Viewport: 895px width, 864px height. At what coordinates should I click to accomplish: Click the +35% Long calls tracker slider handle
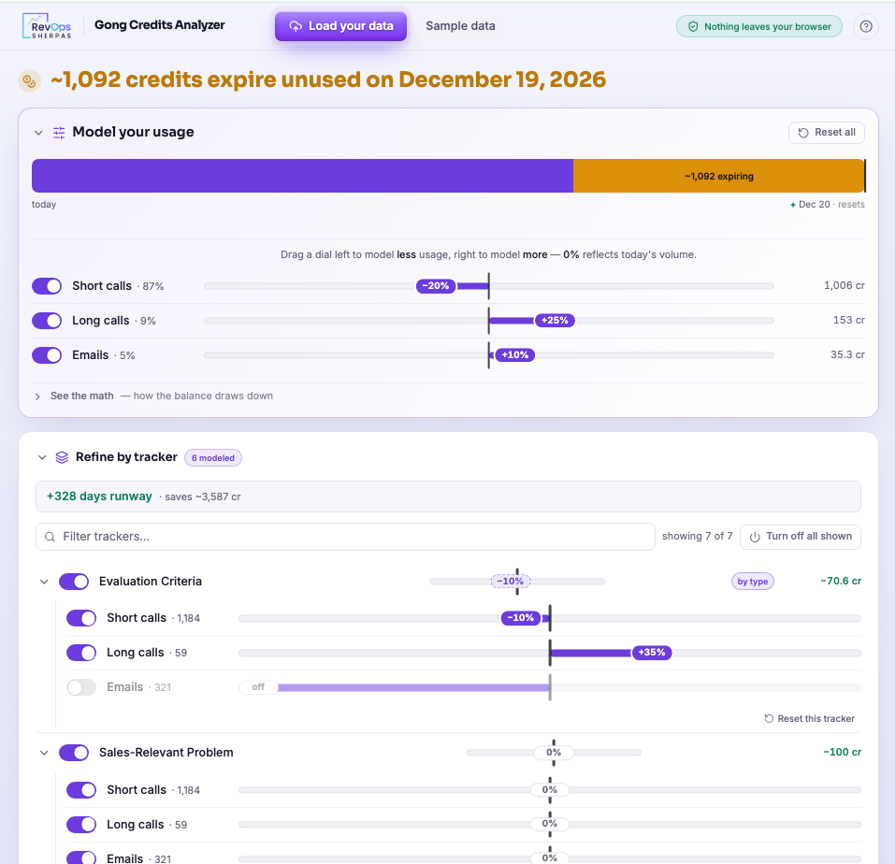(651, 653)
